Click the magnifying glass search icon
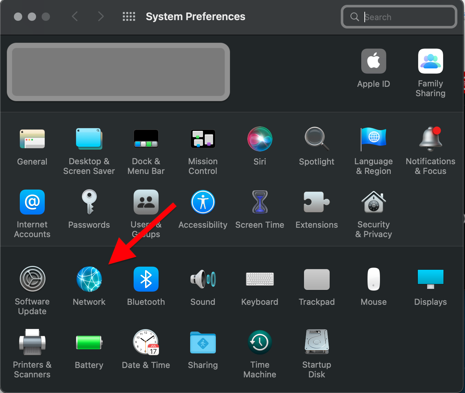The width and height of the screenshot is (465, 393). (x=355, y=17)
